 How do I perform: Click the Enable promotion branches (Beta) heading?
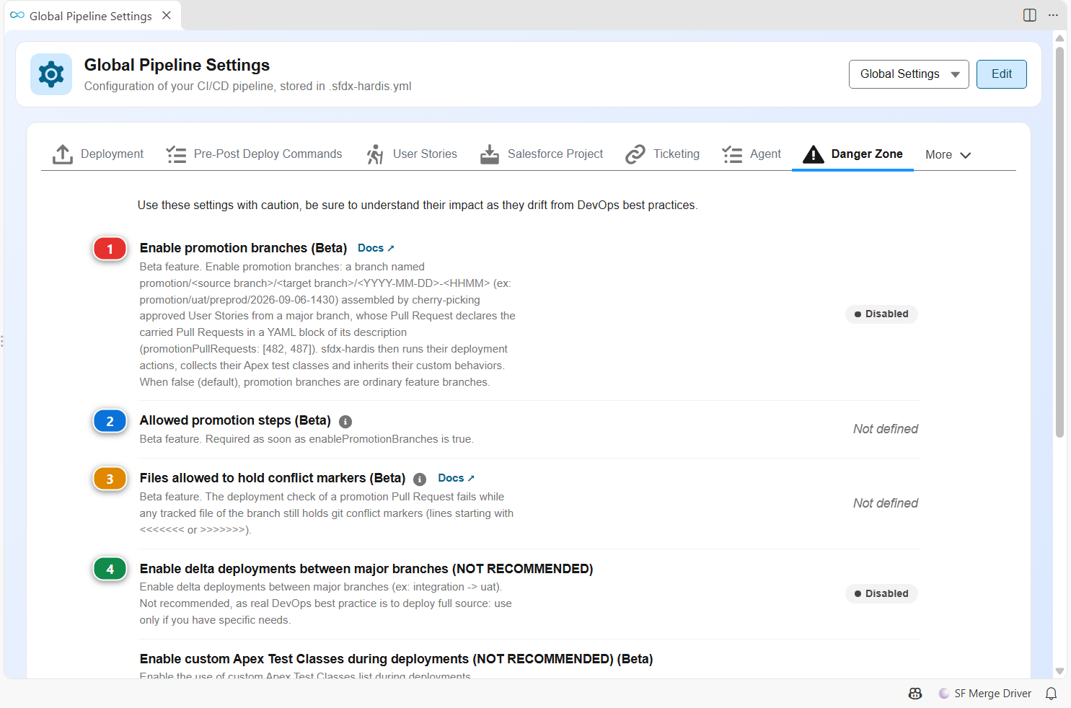click(x=244, y=248)
